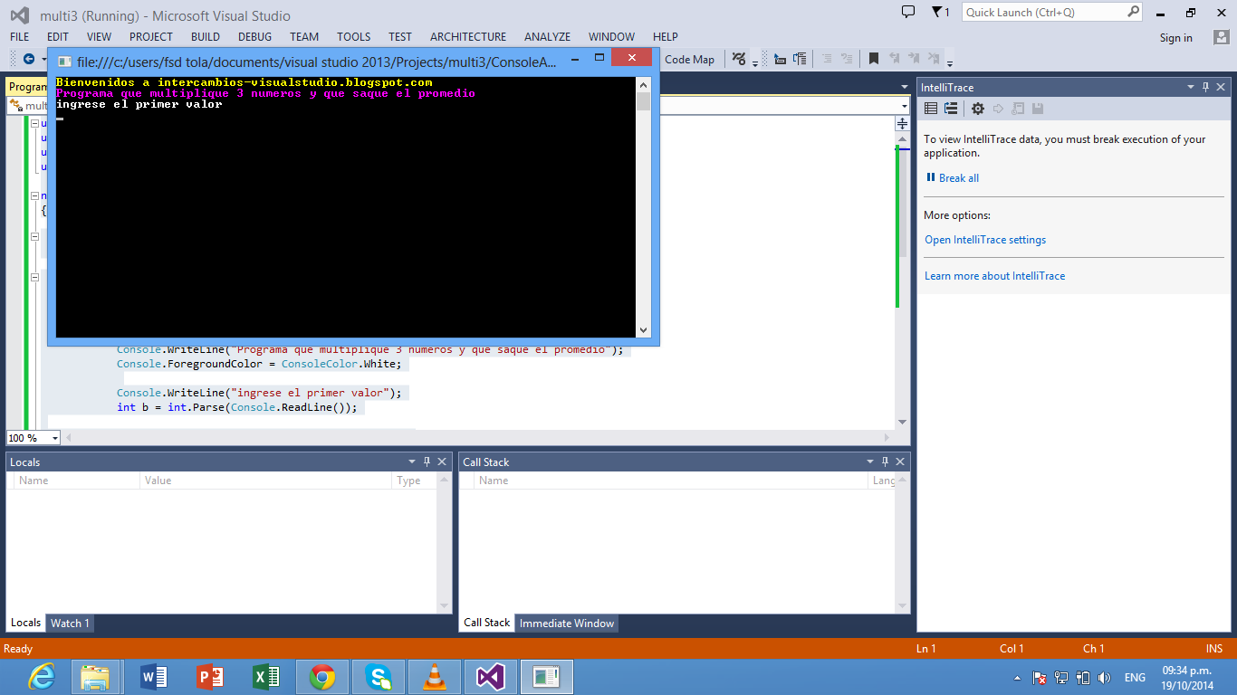Open the Learn more about IntelliTrace link

[994, 276]
